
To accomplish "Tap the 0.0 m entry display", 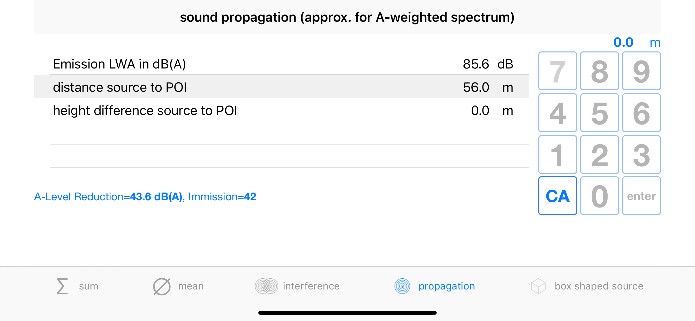I will click(637, 42).
